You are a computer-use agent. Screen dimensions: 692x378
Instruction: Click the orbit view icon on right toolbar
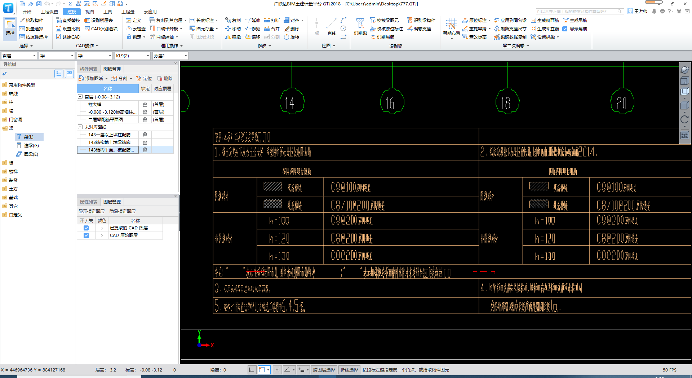[x=684, y=70]
